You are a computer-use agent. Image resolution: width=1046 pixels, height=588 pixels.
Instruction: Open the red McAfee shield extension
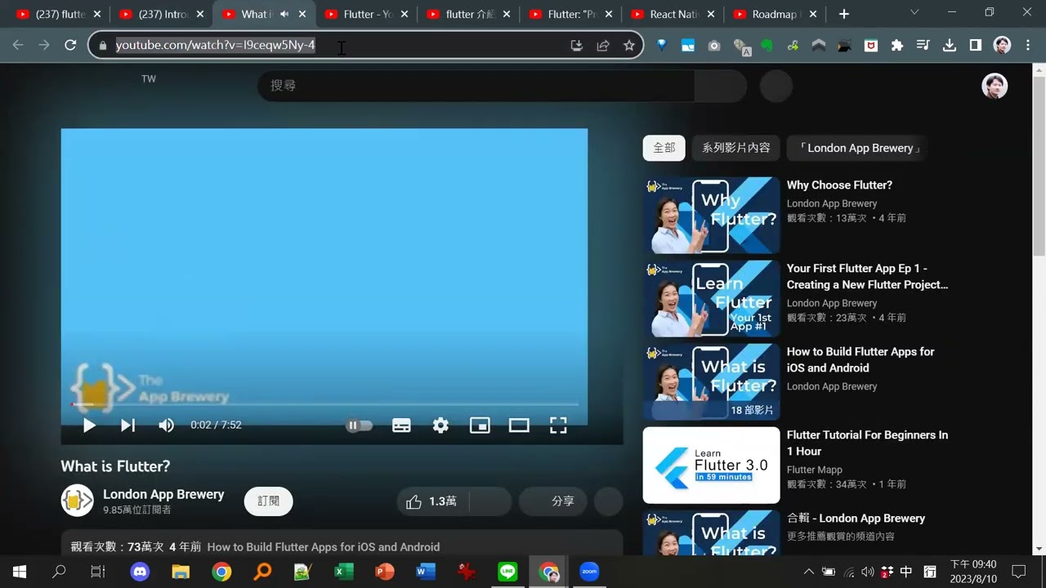coord(871,46)
